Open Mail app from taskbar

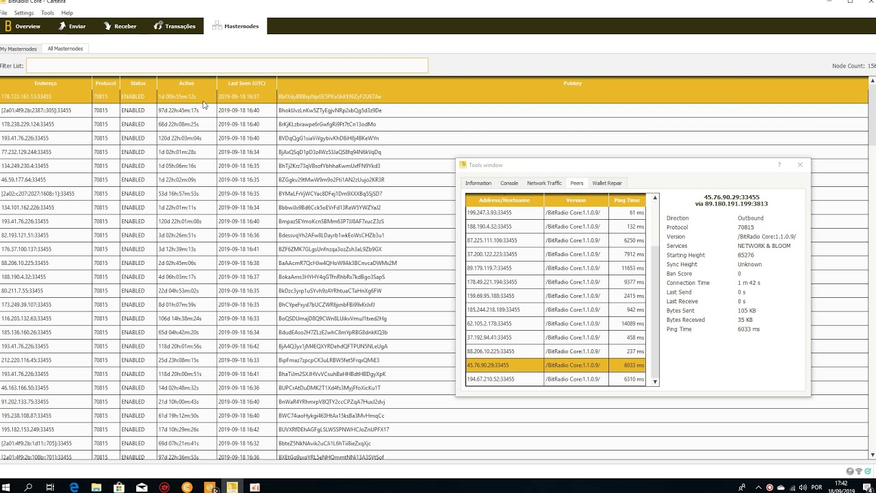[x=142, y=488]
